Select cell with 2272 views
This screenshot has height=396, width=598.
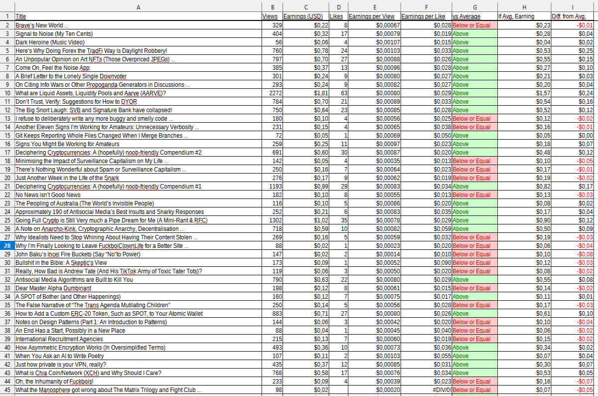(x=273, y=93)
